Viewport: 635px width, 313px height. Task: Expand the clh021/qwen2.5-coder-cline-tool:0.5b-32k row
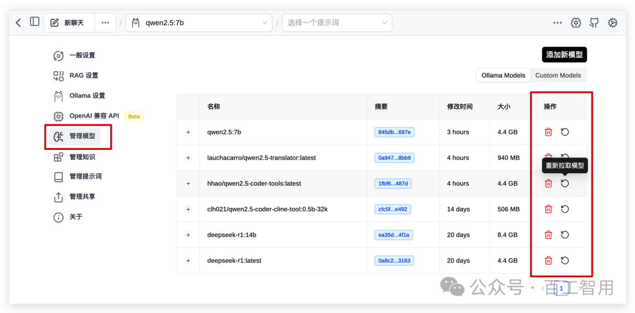coord(188,209)
